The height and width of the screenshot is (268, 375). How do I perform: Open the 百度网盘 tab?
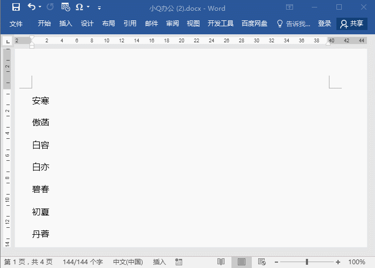click(x=254, y=24)
